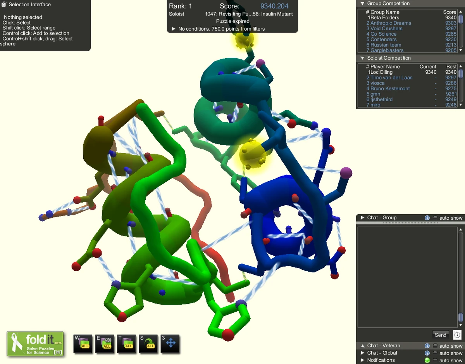Screen dimensions: 465x364
Task: Click the green Notifications status indicator
Action: 427,361
